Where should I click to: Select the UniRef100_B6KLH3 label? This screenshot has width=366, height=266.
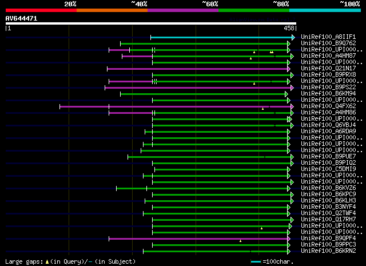(328, 200)
